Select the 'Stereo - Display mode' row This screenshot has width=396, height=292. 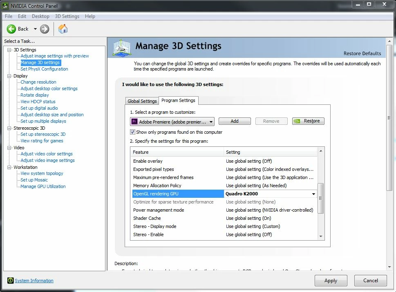[224, 226]
